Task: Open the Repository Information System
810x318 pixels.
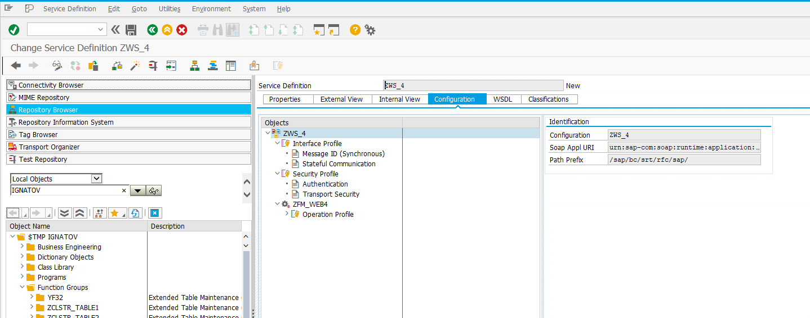Action: 128,122
